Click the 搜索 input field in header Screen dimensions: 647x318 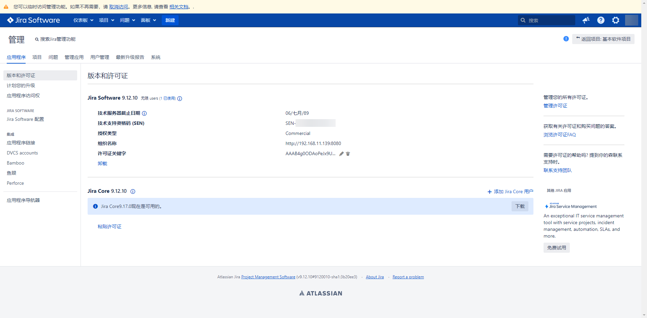(x=549, y=21)
